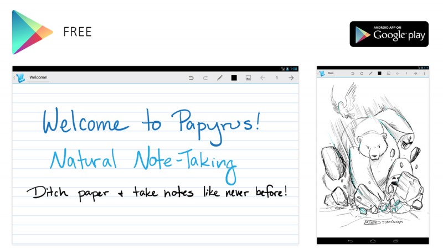Click the Papyrus app icon in the bear sketch screen
443x249 pixels.
coord(322,74)
